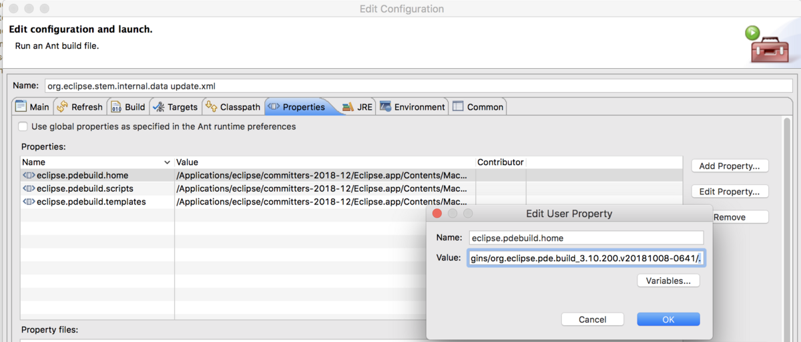801x342 pixels.
Task: Confirm the dialog with OK
Action: (668, 319)
